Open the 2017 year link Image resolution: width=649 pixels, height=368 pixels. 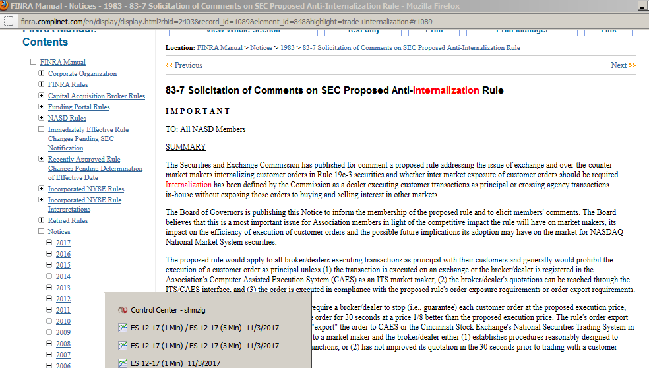[63, 243]
